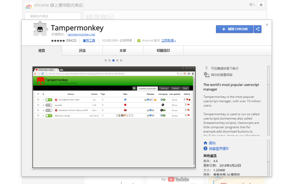Click the five-star rating

[x=58, y=41]
